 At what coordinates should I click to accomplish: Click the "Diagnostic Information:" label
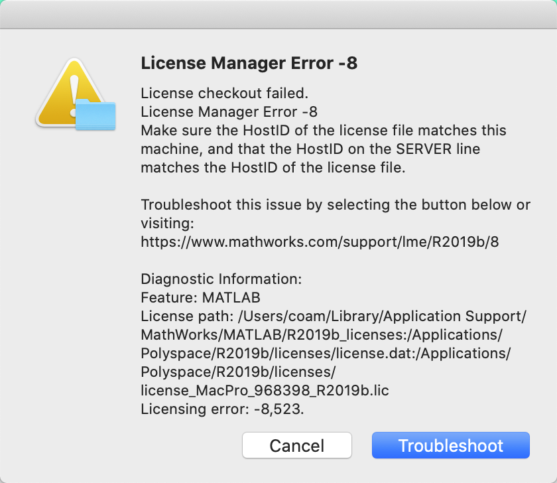click(222, 279)
